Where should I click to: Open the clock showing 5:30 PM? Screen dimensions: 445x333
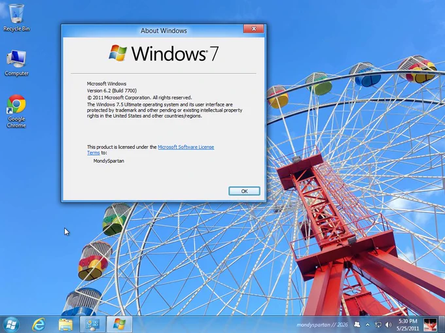pos(408,325)
